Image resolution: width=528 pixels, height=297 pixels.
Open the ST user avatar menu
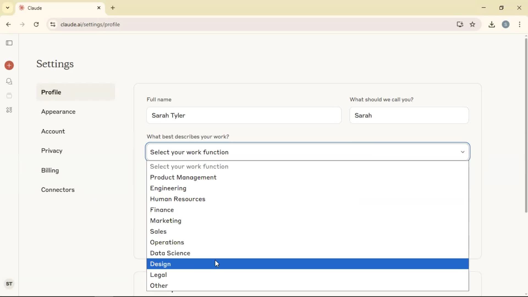click(x=9, y=284)
